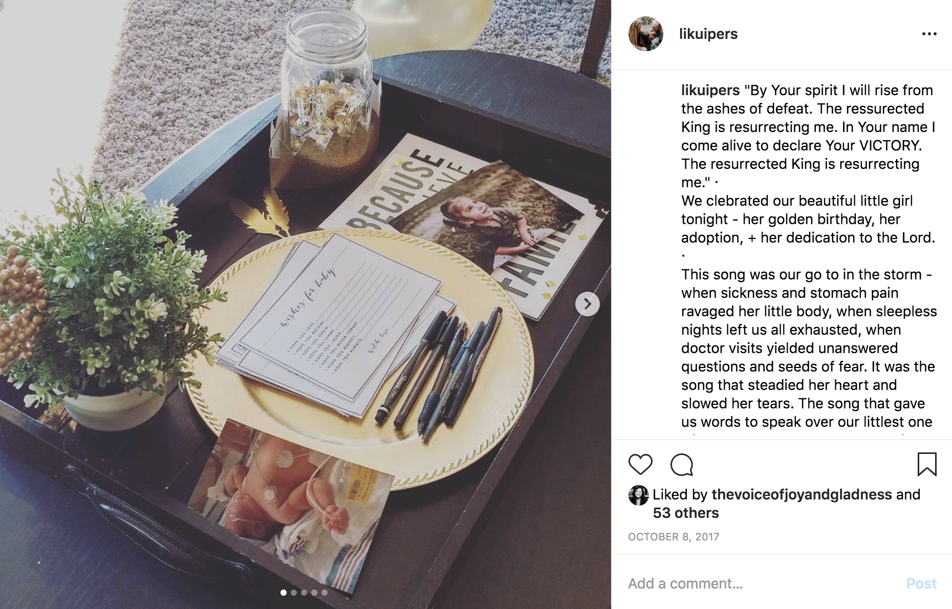The height and width of the screenshot is (609, 952).
Task: Save post with the bookmark icon
Action: click(x=927, y=464)
